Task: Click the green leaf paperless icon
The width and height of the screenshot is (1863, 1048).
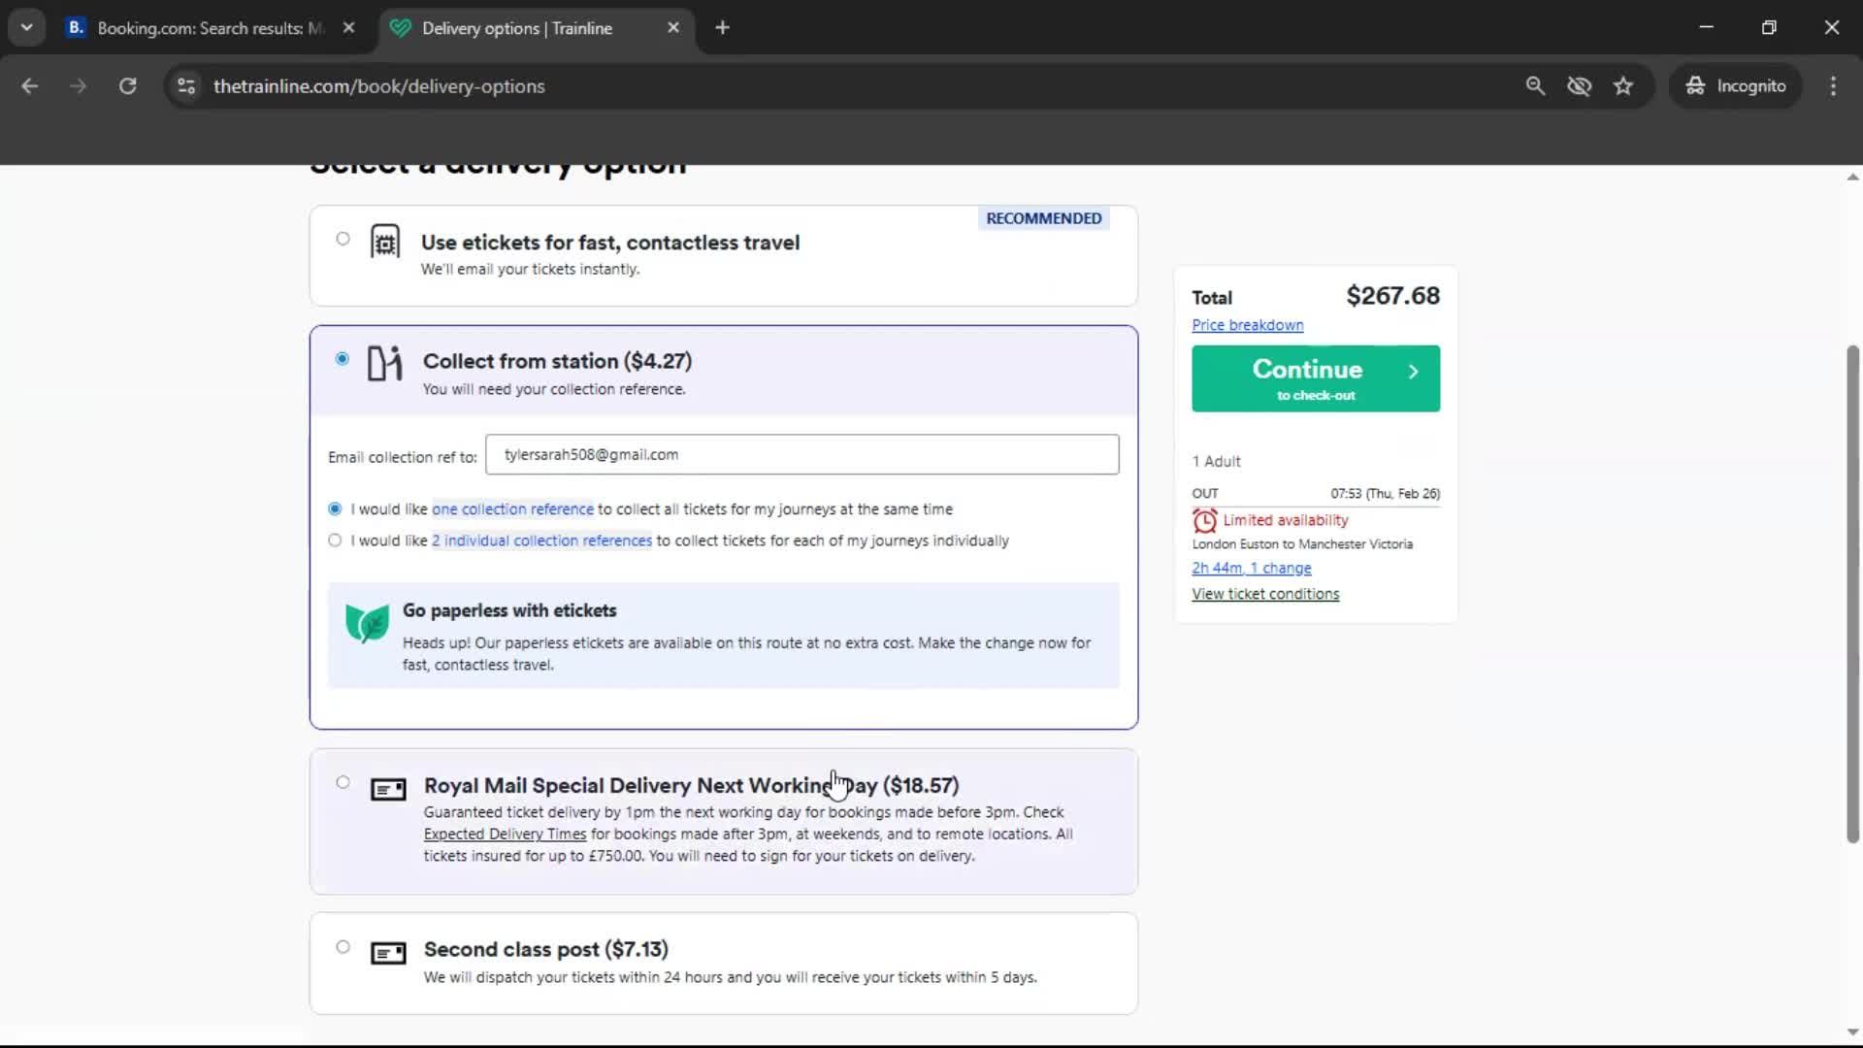Action: [x=366, y=623]
